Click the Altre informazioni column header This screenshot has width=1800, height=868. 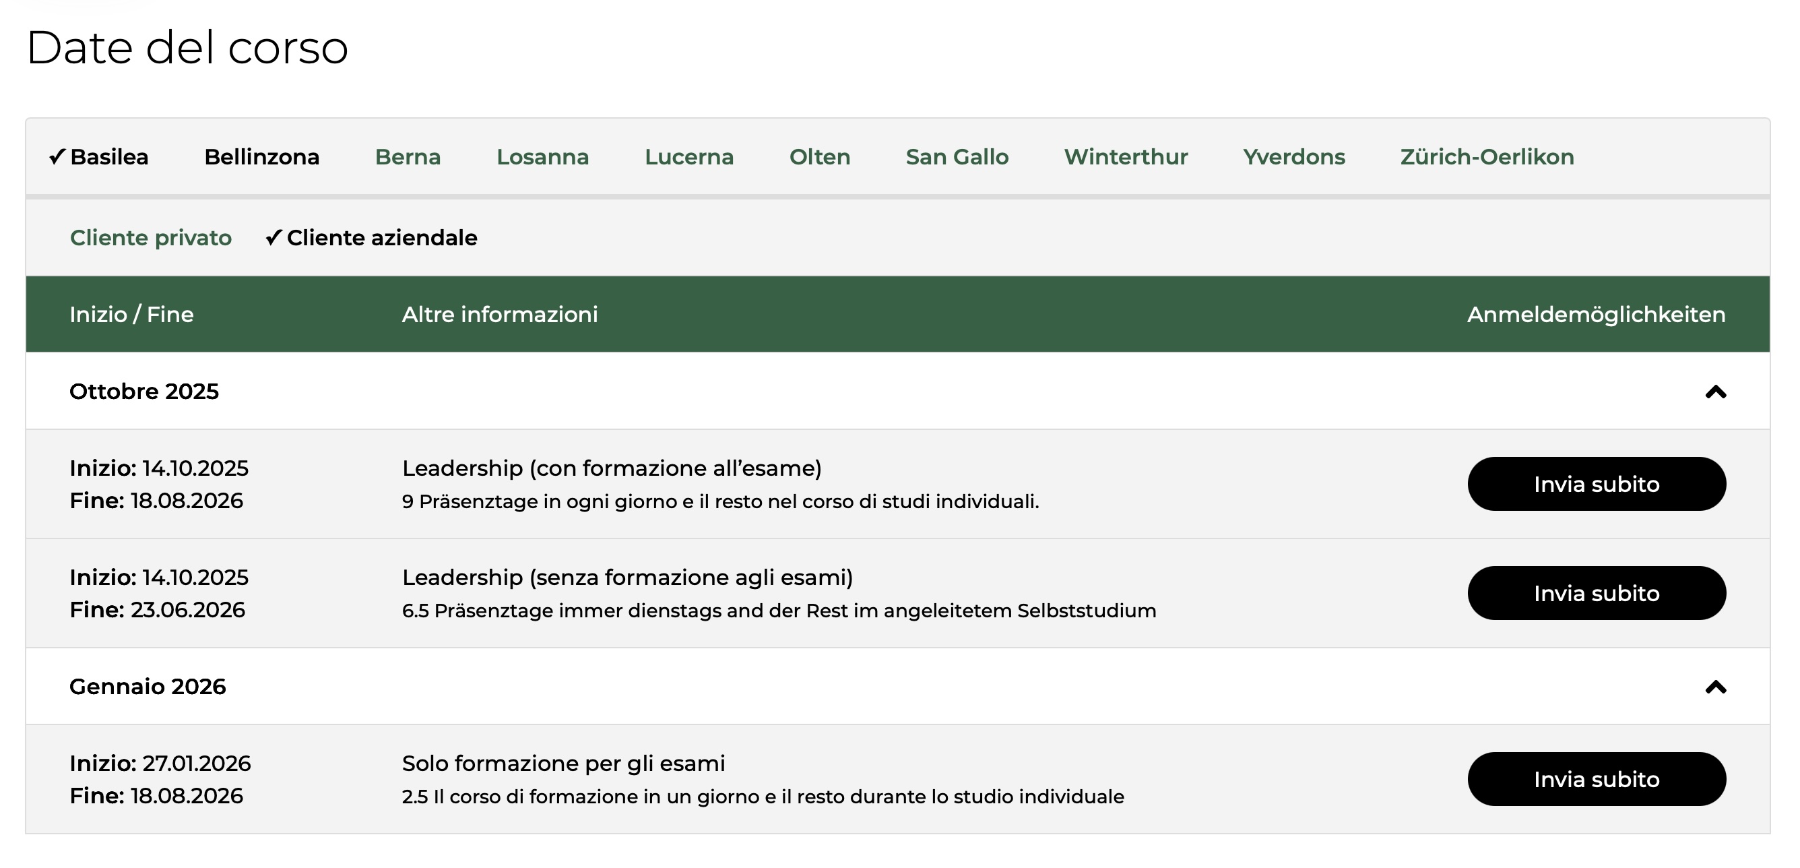tap(500, 315)
